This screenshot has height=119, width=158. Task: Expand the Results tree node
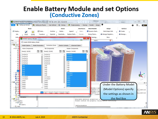click(x=12, y=99)
